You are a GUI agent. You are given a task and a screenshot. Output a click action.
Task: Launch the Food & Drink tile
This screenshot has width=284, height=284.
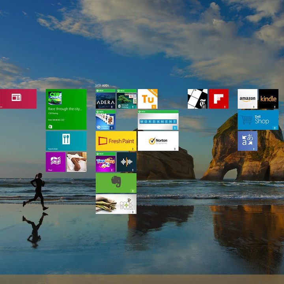pyautogui.click(x=66, y=141)
